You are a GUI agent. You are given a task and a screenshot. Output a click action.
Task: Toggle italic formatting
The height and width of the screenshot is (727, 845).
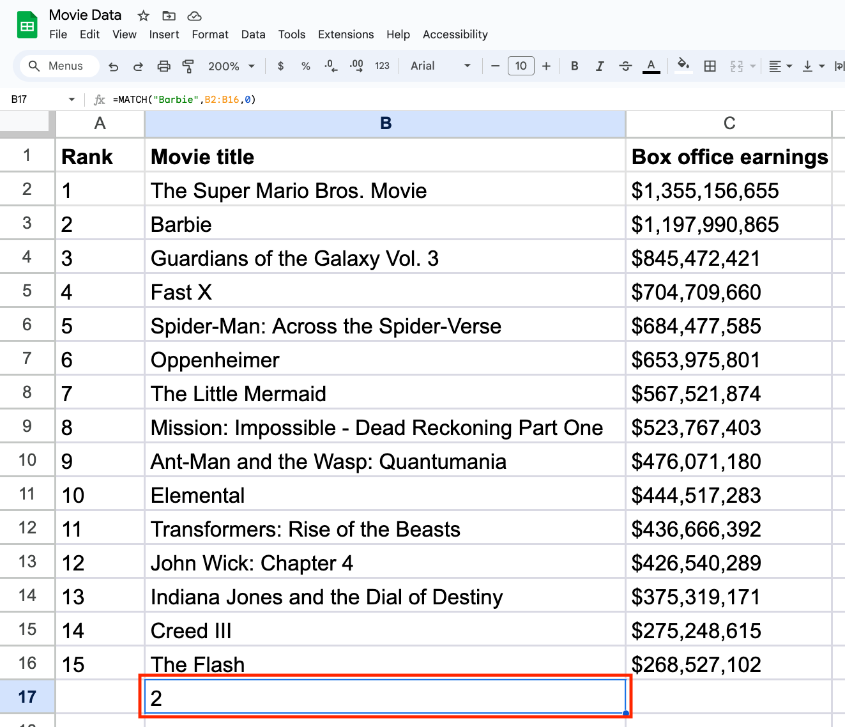point(600,66)
